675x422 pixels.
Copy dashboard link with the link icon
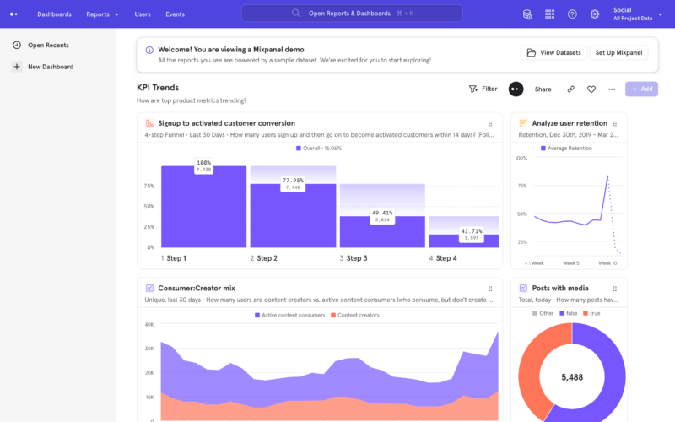(571, 89)
